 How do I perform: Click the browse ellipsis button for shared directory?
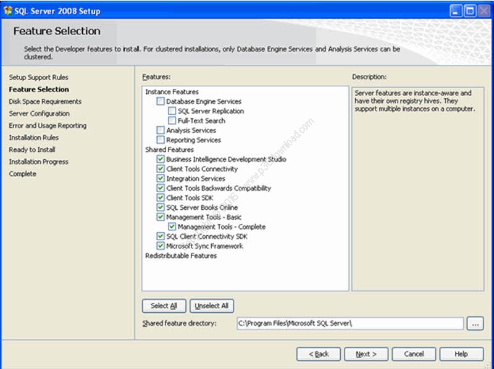[x=475, y=324]
